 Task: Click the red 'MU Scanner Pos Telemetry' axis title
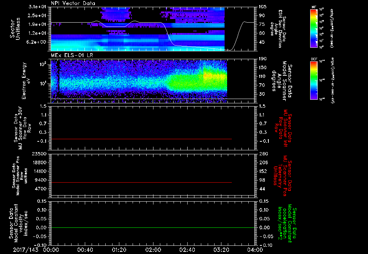click(282, 176)
